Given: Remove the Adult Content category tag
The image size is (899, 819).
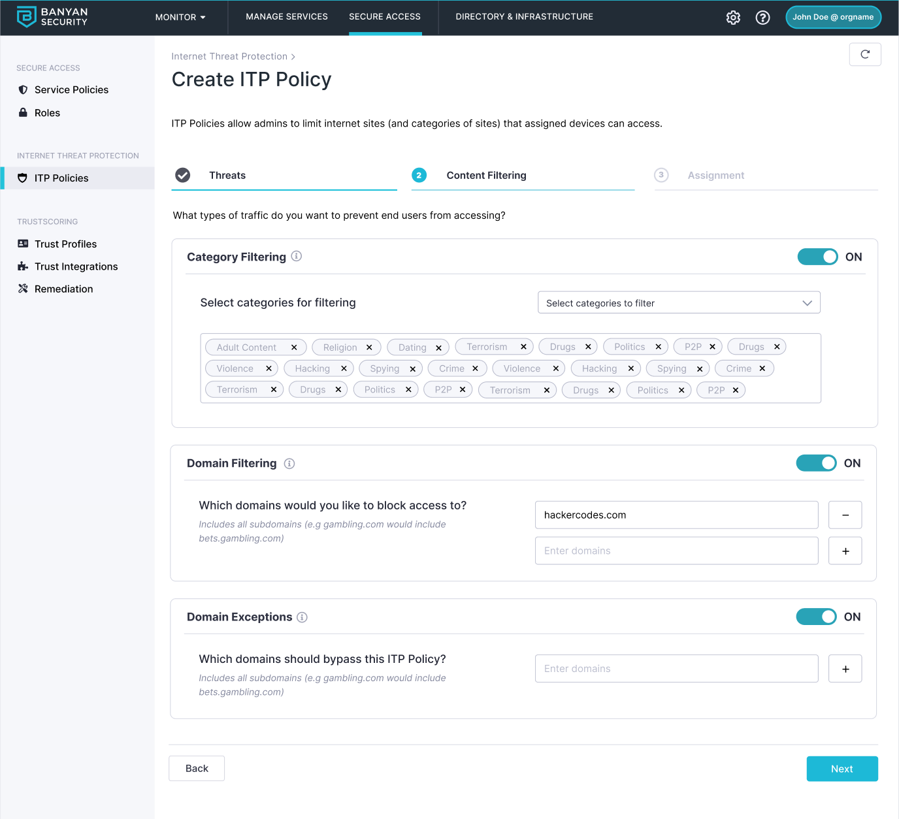Looking at the screenshot, I should (294, 347).
